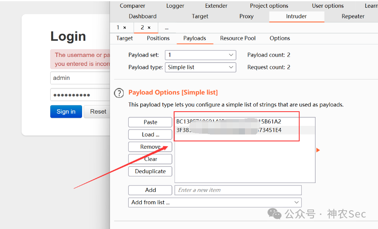The image size is (378, 229).
Task: Select the Intruder tab
Action: pos(296,16)
